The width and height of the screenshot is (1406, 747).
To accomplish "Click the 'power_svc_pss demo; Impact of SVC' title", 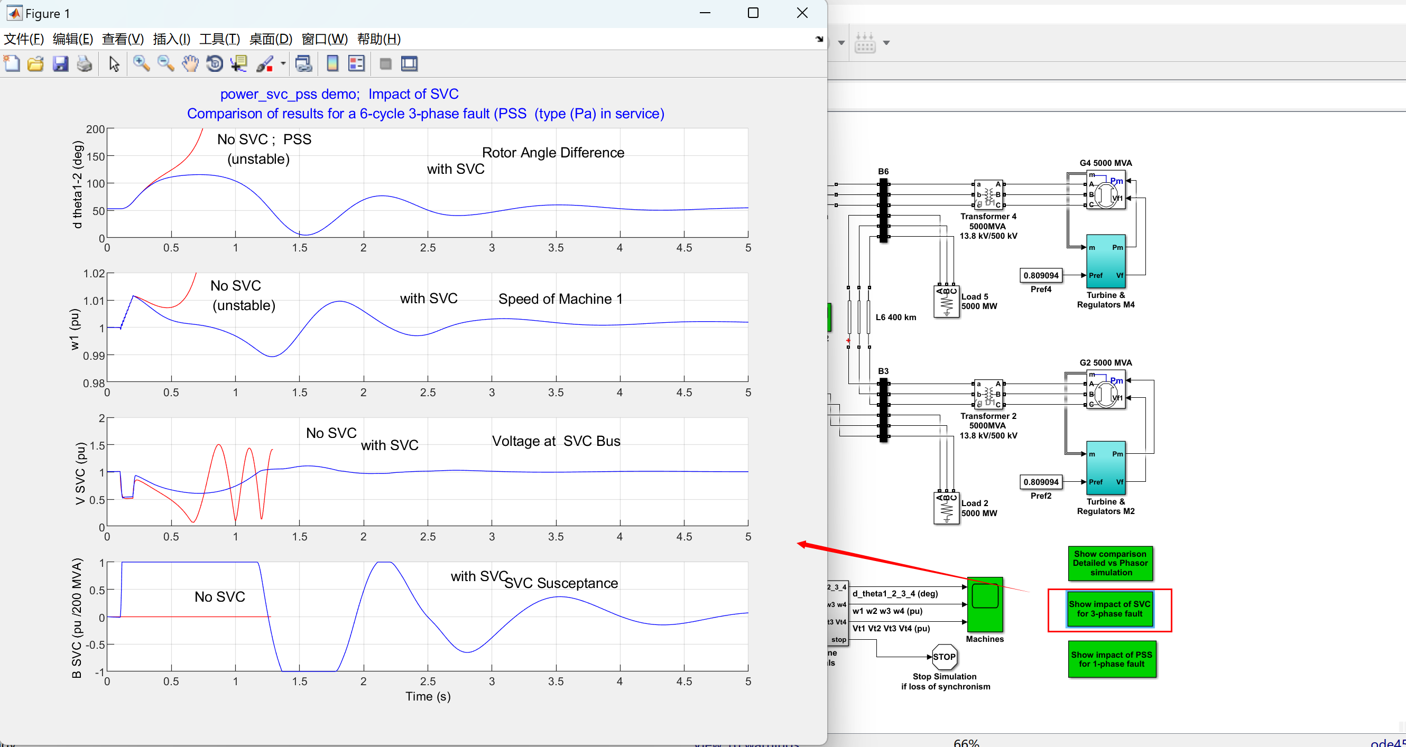I will pyautogui.click(x=339, y=94).
